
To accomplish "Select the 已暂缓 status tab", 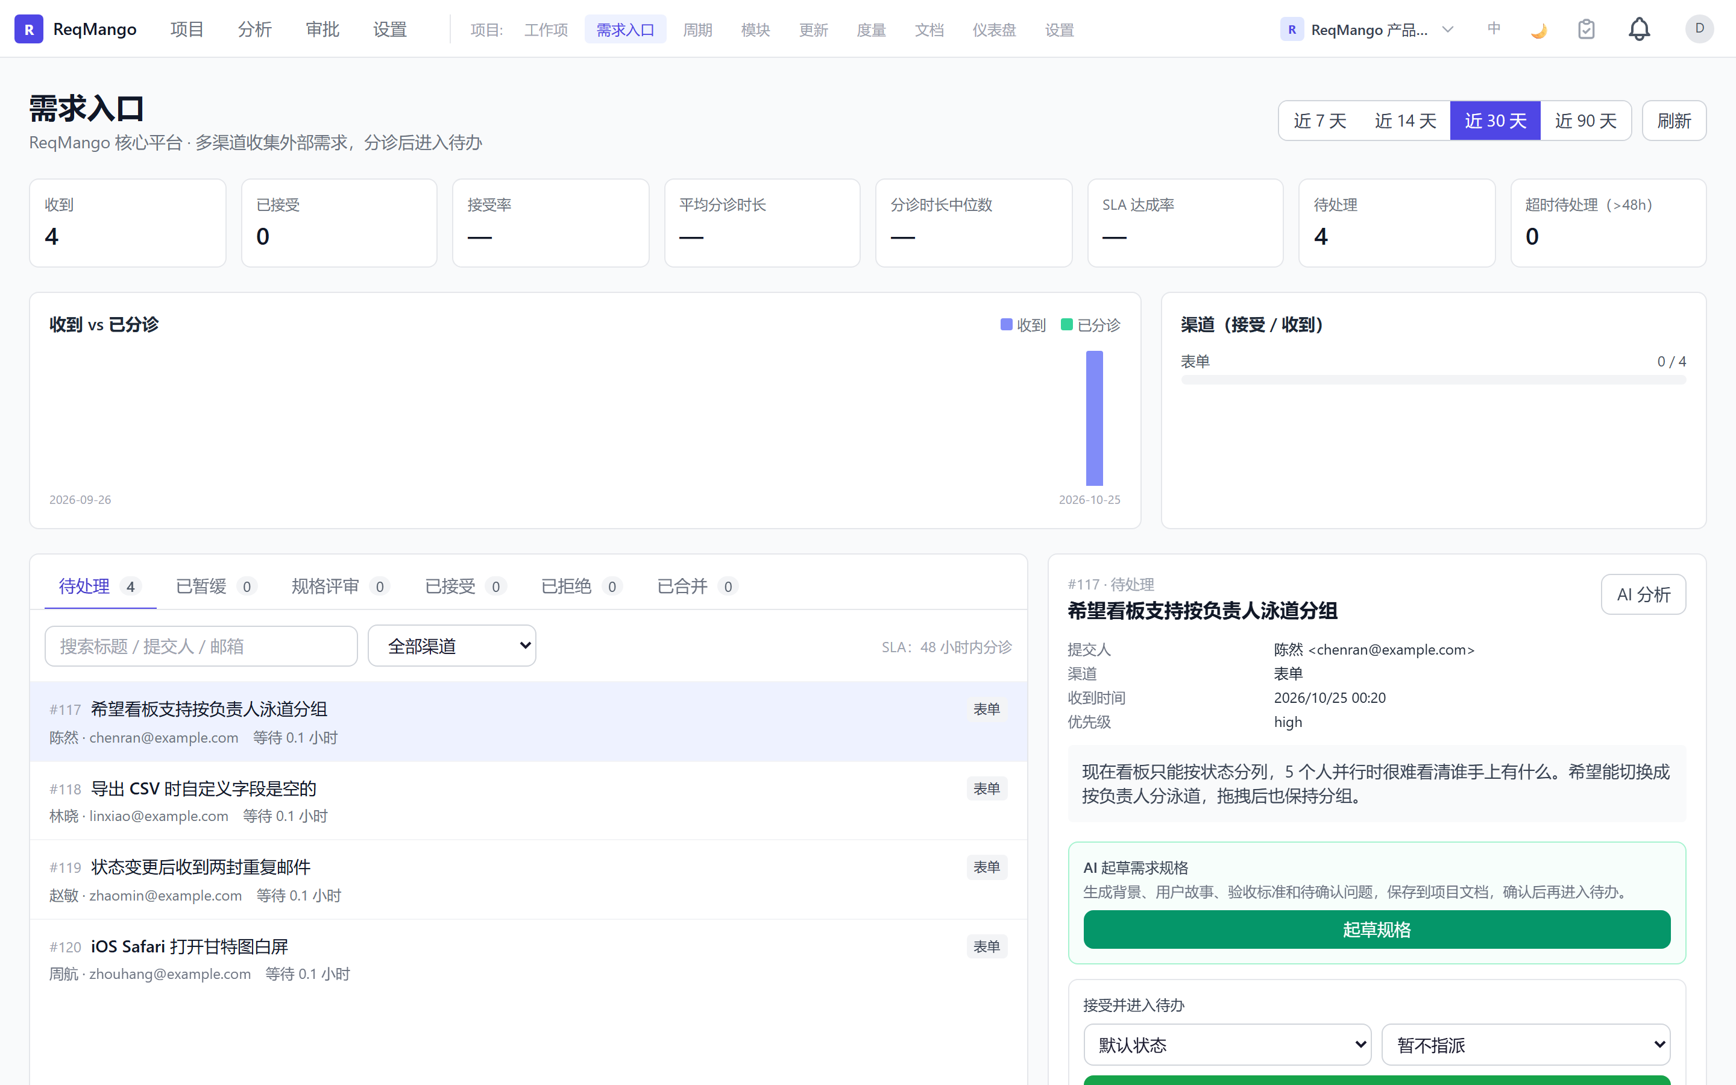I will pos(216,587).
